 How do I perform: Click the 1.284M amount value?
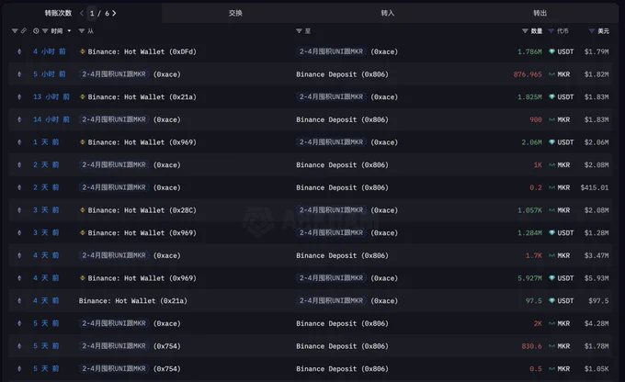pos(529,232)
